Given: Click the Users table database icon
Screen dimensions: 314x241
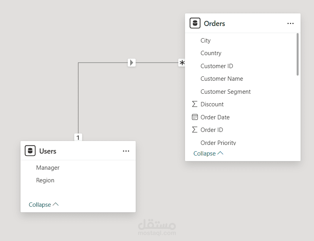Looking at the screenshot, I should 30,151.
